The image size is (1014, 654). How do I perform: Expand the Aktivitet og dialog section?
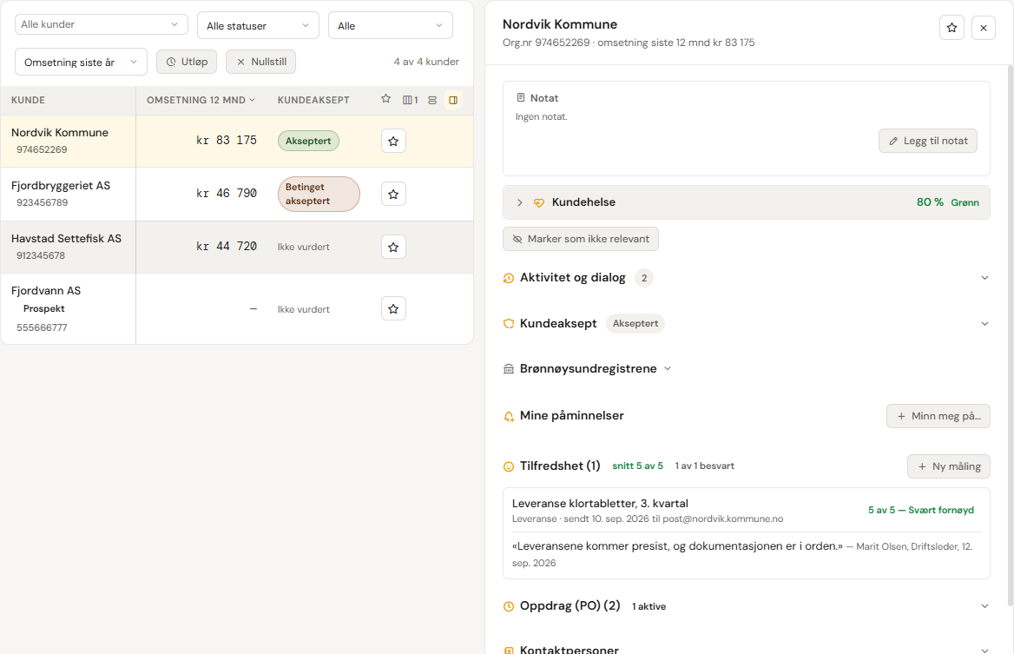coord(984,278)
